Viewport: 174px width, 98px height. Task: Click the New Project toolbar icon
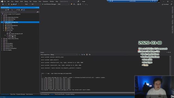9,4
